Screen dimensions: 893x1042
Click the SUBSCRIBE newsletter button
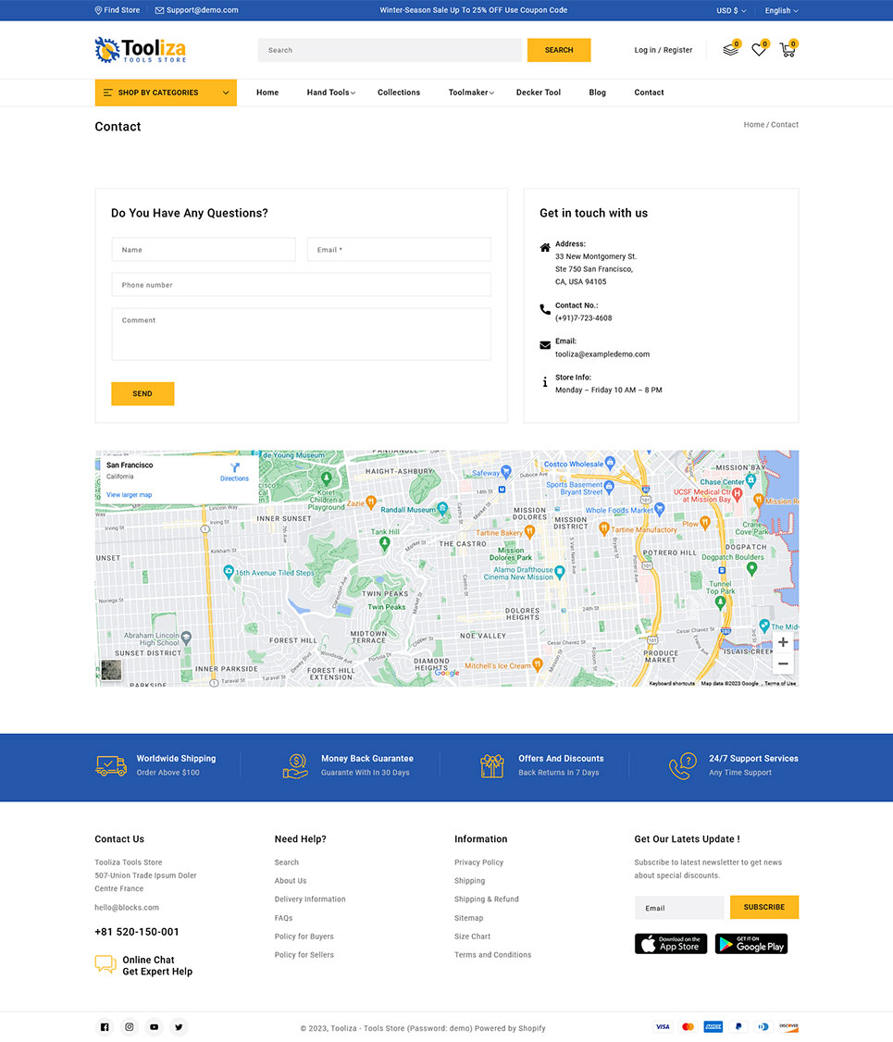[x=763, y=907]
